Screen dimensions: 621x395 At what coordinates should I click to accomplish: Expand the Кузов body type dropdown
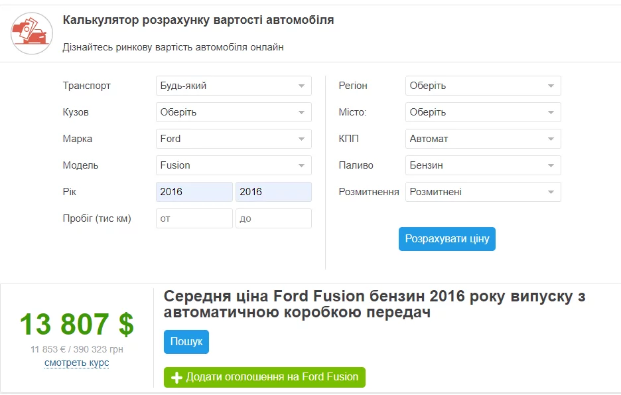pos(234,112)
